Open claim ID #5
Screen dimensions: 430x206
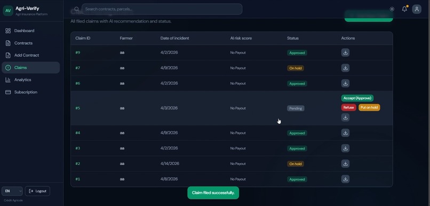pyautogui.click(x=77, y=108)
